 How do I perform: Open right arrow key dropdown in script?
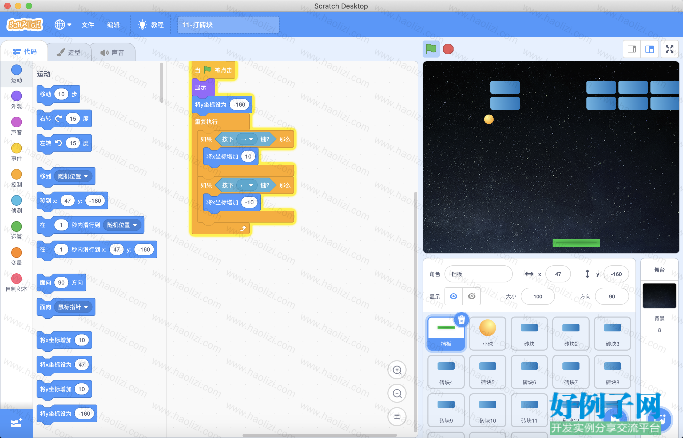pyautogui.click(x=247, y=139)
